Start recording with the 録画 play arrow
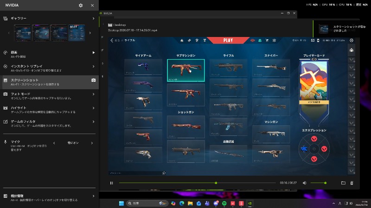 pos(94,53)
